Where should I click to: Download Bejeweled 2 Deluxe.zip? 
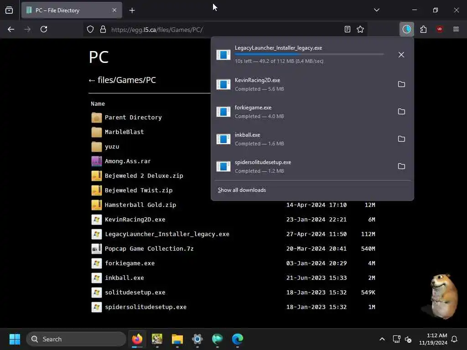pos(144,175)
